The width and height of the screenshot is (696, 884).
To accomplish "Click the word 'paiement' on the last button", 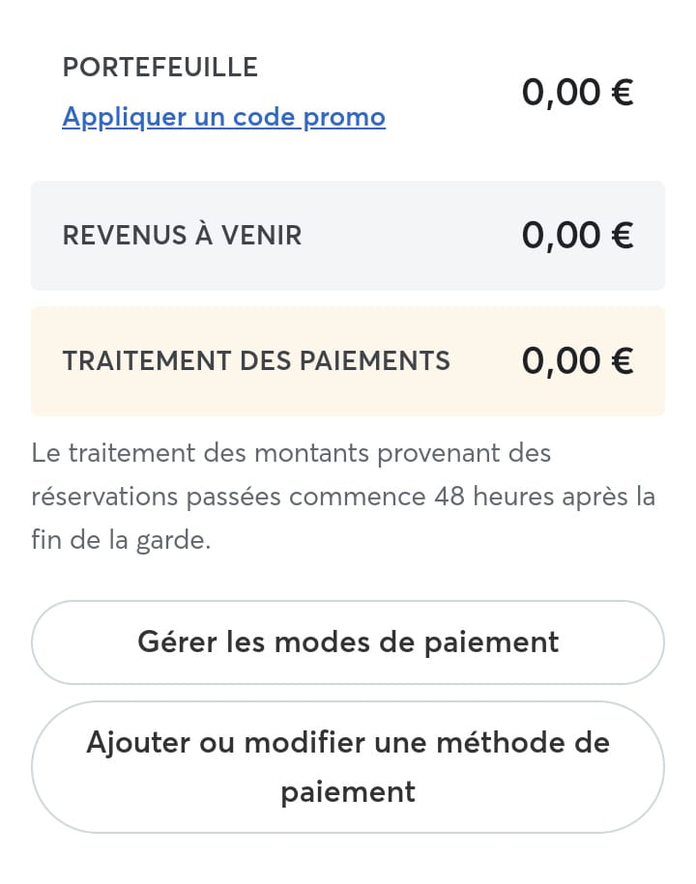I will [348, 792].
